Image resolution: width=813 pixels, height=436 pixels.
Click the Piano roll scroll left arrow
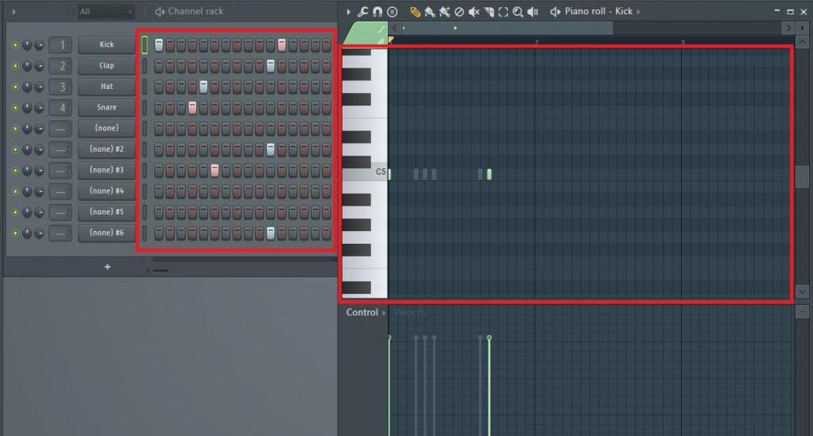point(395,28)
